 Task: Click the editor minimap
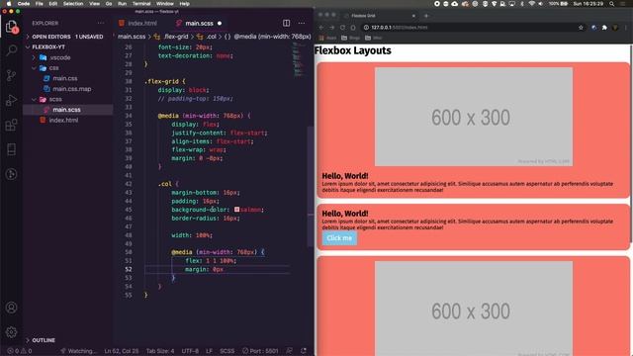point(299,59)
